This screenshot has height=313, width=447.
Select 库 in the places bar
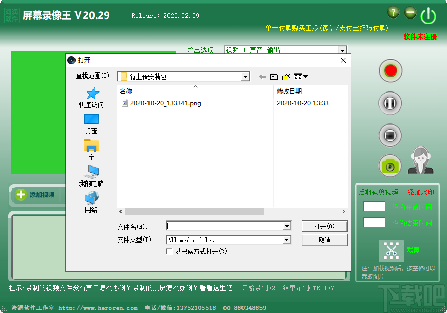pyautogui.click(x=91, y=150)
